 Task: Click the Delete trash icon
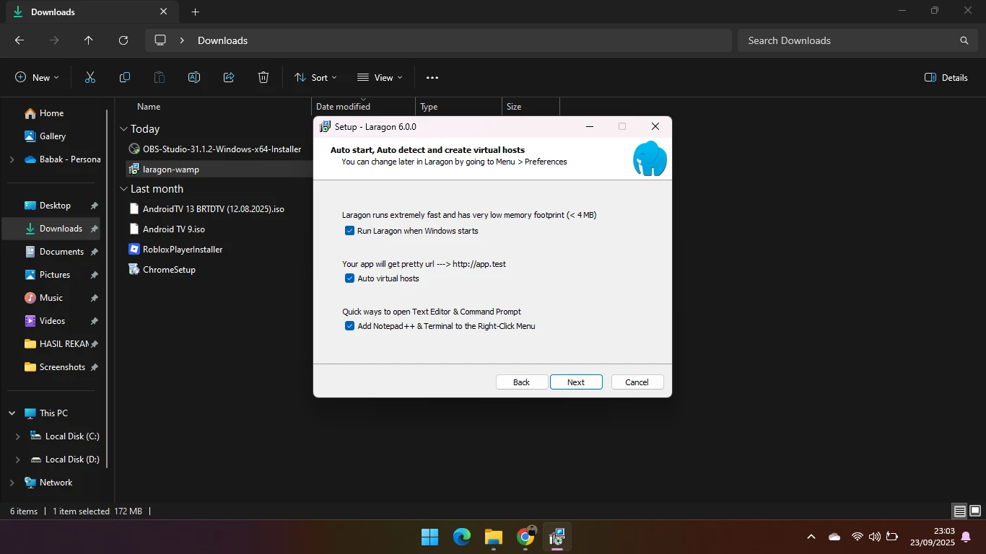263,78
